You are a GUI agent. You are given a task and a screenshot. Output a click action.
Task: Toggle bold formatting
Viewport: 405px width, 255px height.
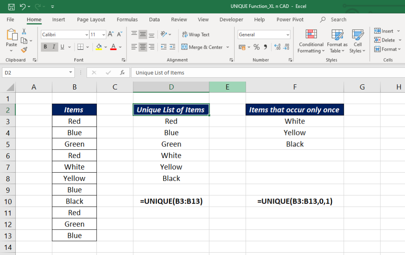click(x=45, y=47)
